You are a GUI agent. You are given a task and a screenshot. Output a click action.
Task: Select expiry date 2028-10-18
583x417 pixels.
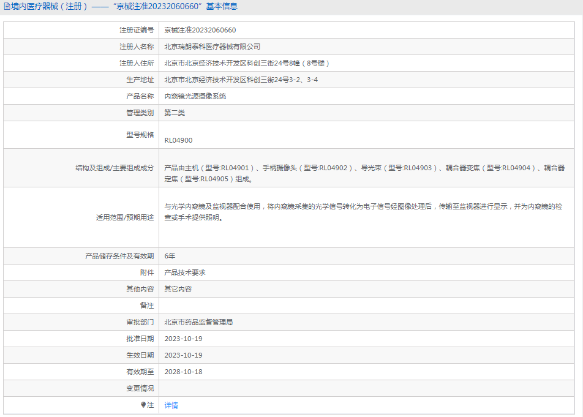(183, 372)
